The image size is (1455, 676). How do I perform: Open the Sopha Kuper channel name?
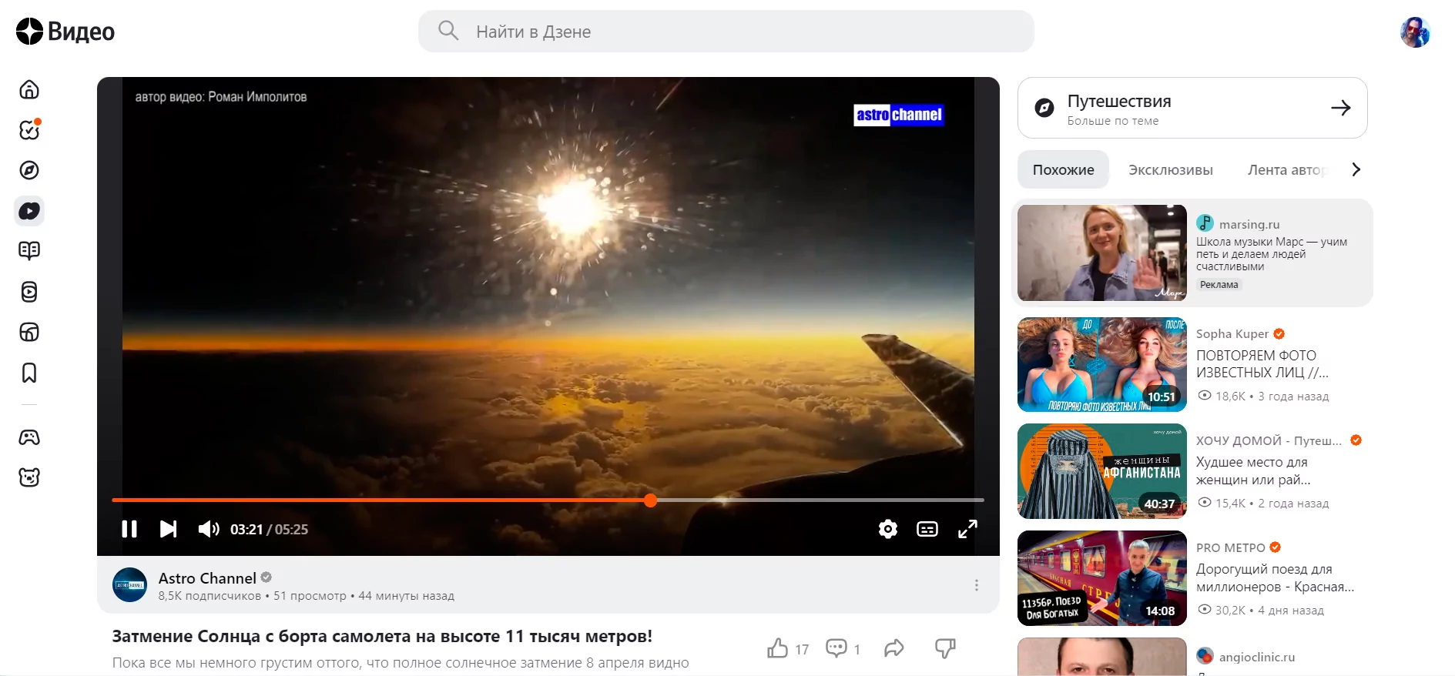[1232, 333]
